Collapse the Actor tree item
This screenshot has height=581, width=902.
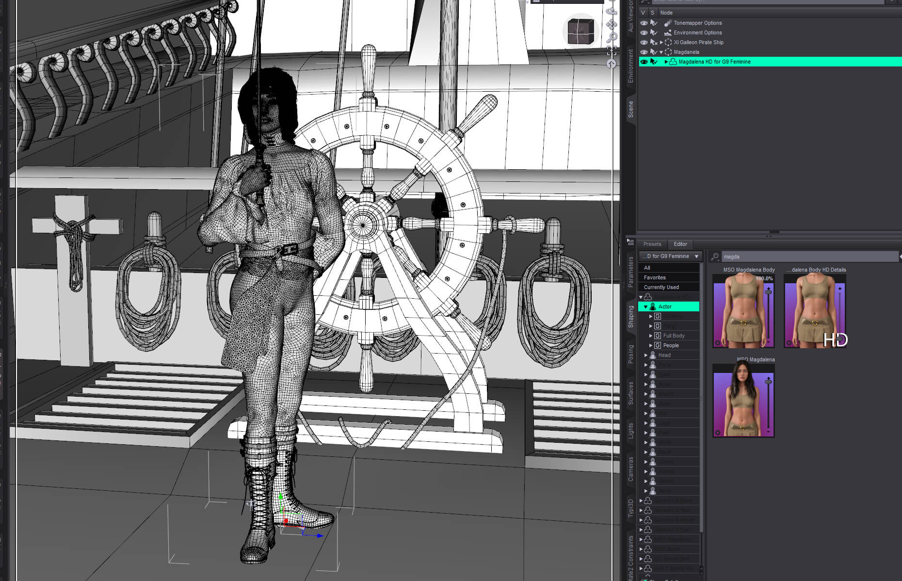click(645, 307)
